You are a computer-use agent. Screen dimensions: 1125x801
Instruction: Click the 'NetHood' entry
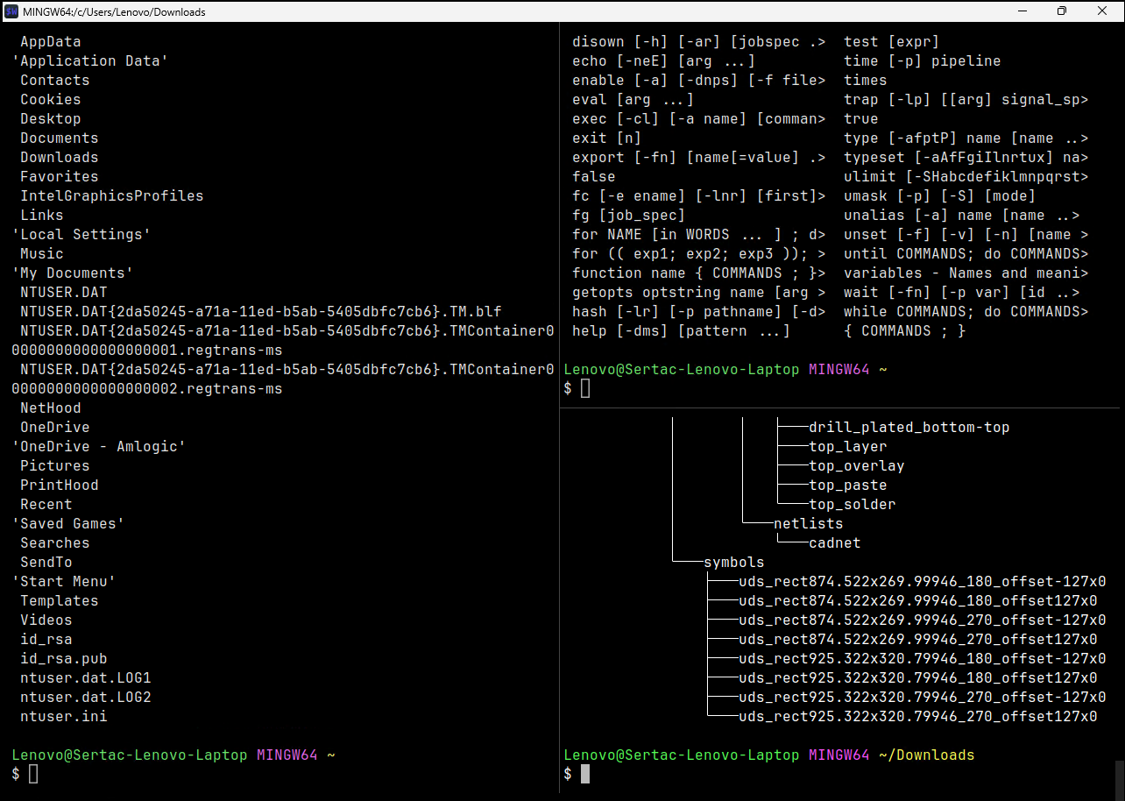pos(51,408)
